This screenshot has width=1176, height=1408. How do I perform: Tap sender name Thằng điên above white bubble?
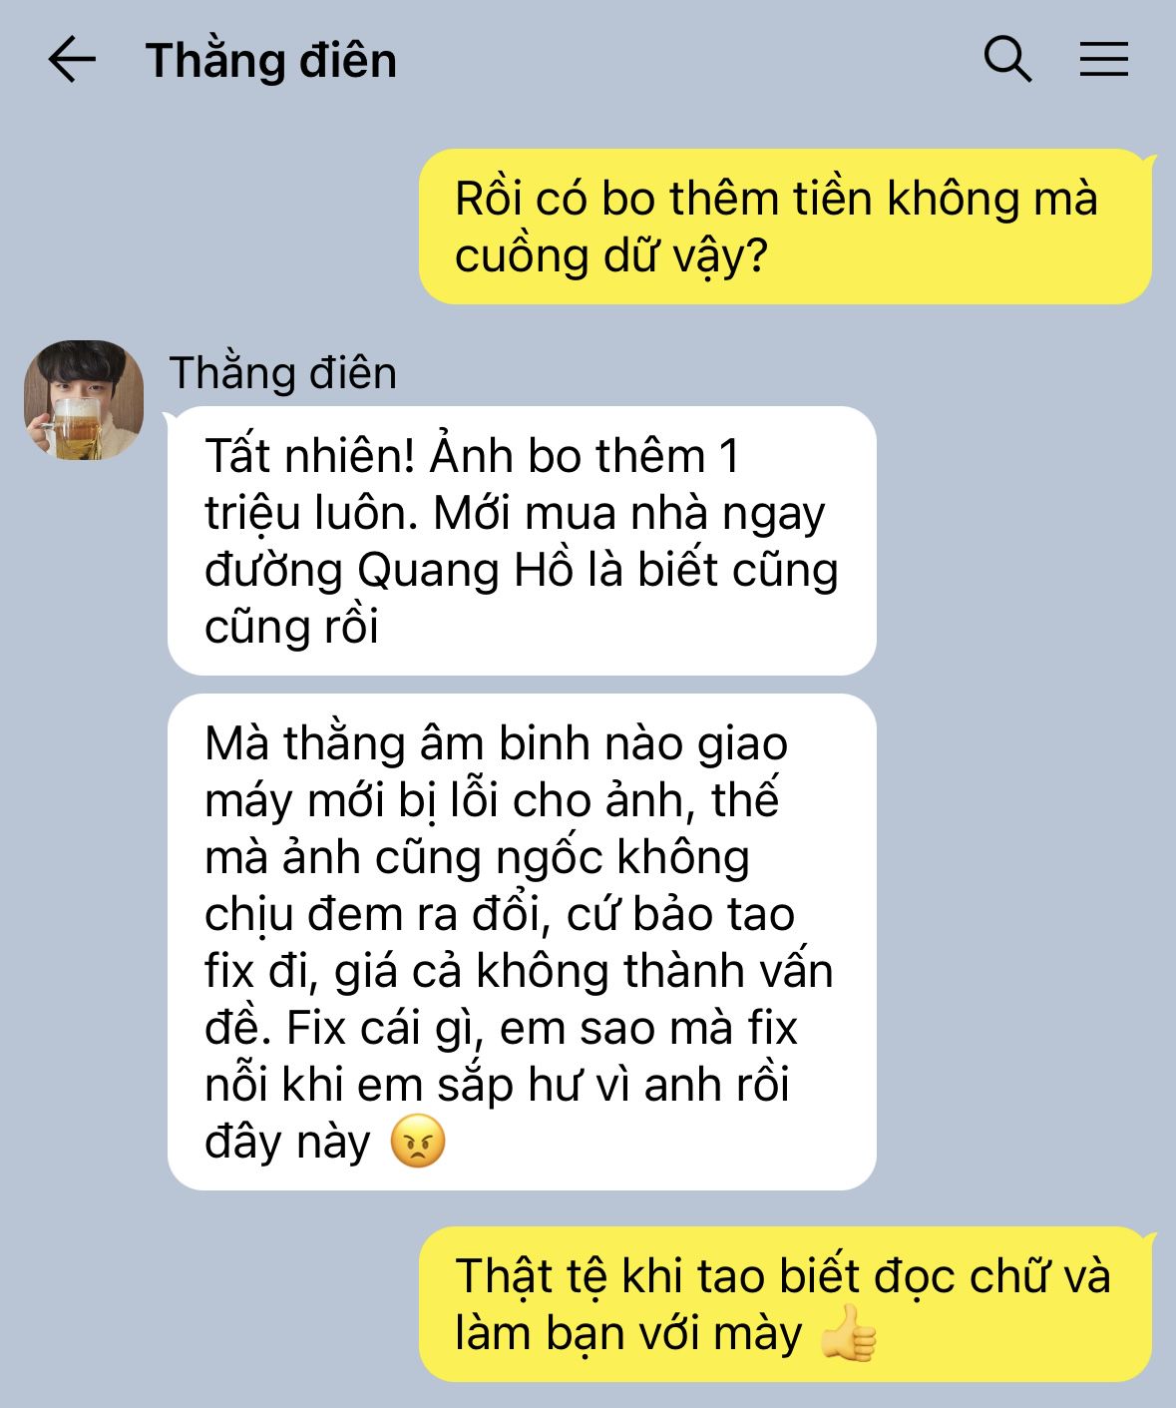[x=283, y=373]
